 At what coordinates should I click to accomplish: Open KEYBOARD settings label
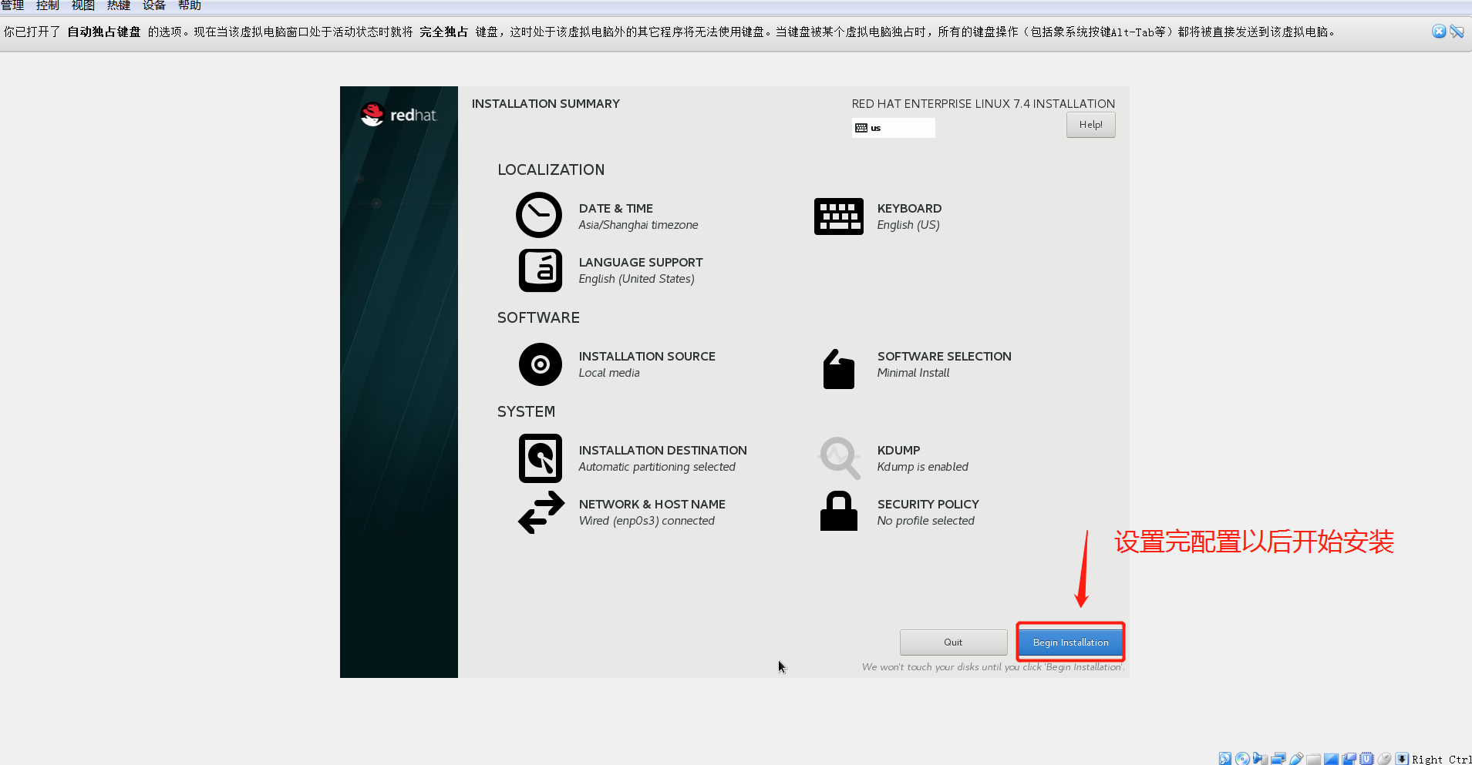pyautogui.click(x=909, y=209)
